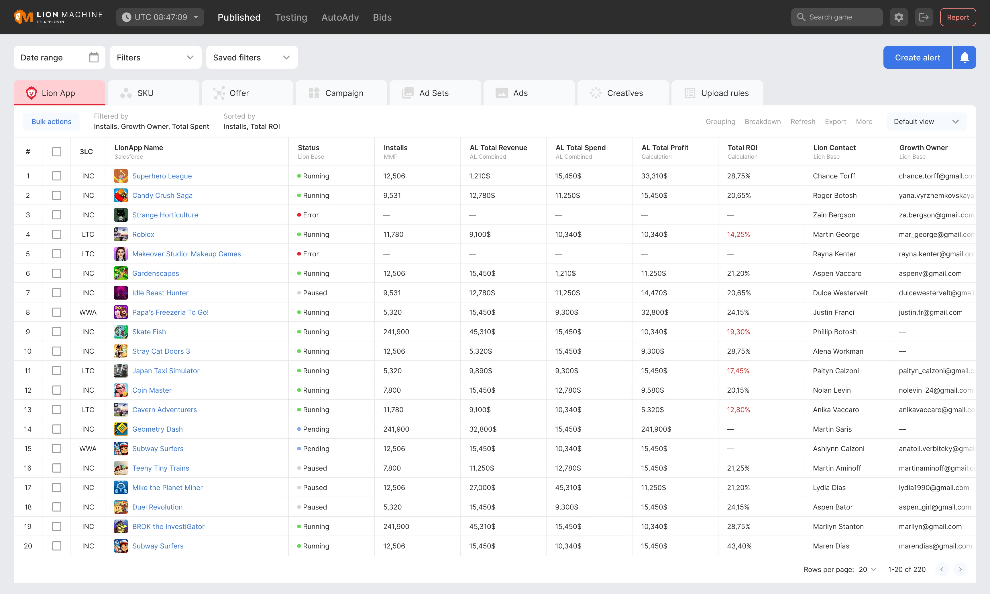Image resolution: width=990 pixels, height=594 pixels.
Task: Click the Mike the Planet Miner icon
Action: pyautogui.click(x=121, y=487)
